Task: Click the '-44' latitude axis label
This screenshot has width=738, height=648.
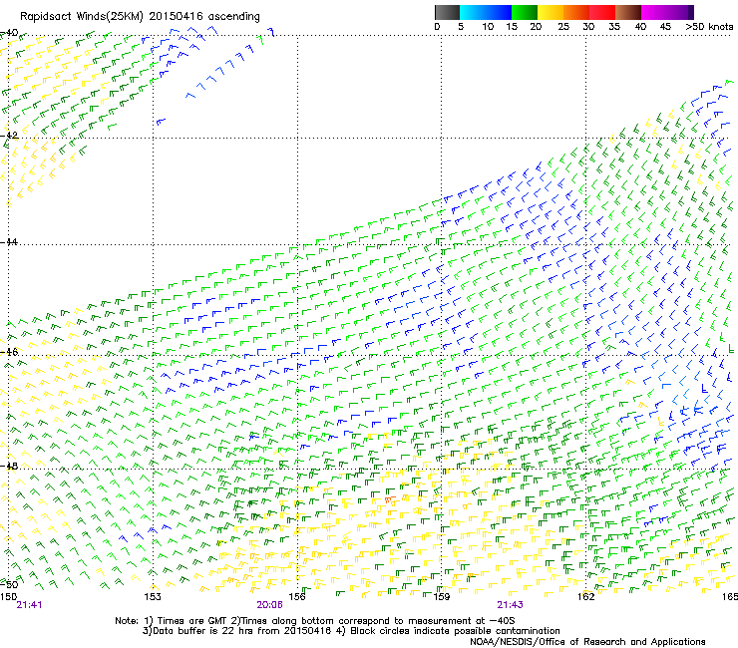Action: point(9,242)
